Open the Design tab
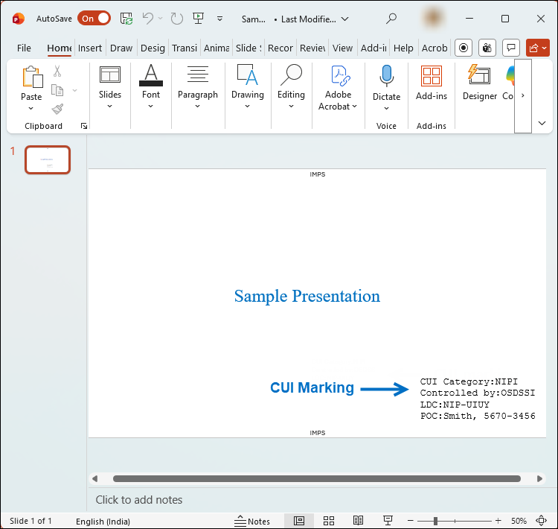The height and width of the screenshot is (529, 558). tap(153, 48)
